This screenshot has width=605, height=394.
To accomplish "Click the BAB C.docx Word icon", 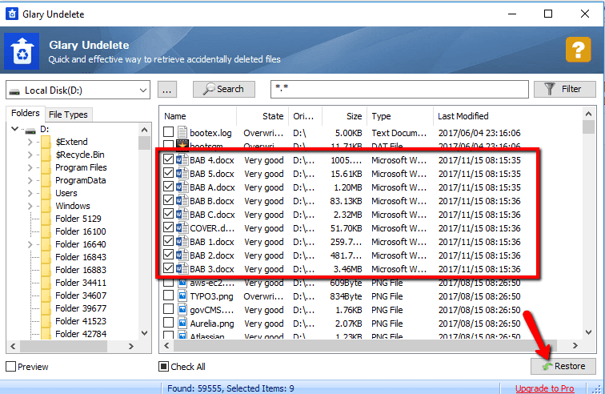I will click(182, 215).
